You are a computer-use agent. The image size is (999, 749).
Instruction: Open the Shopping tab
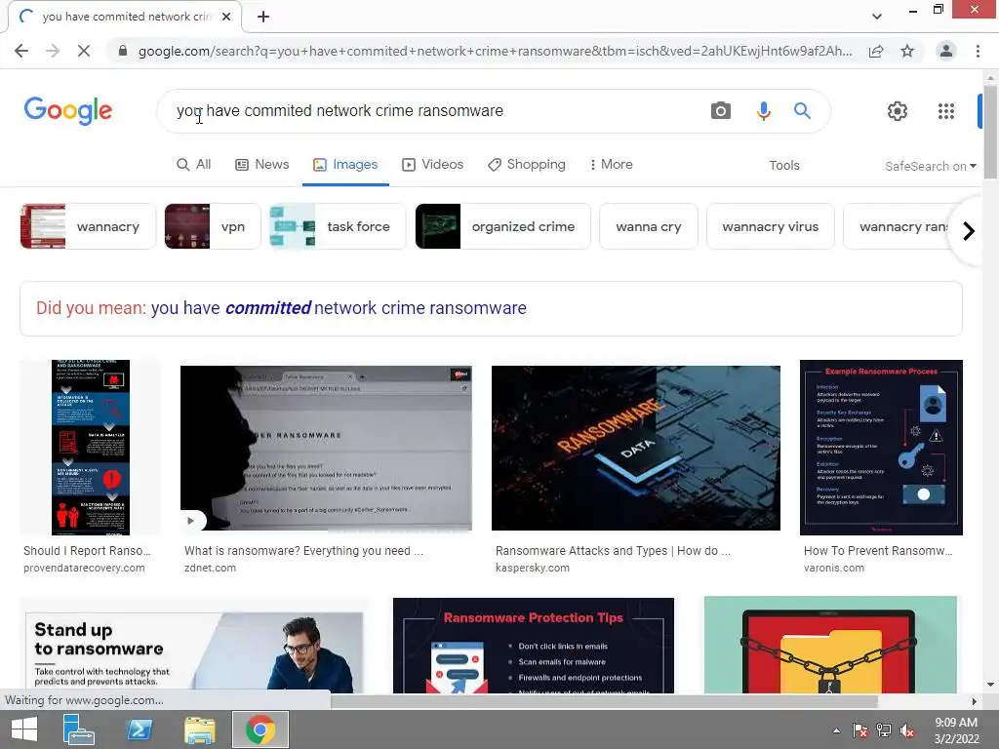pyautogui.click(x=526, y=164)
